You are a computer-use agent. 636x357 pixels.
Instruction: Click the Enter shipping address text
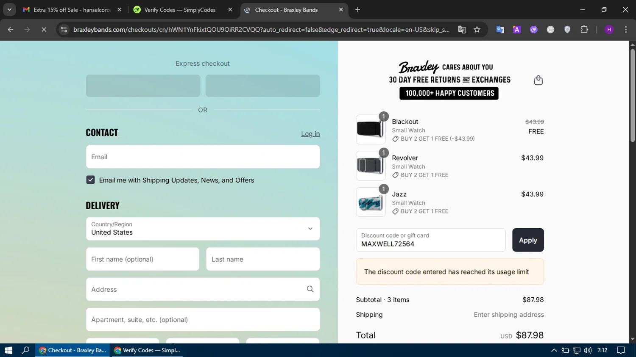coord(509,315)
